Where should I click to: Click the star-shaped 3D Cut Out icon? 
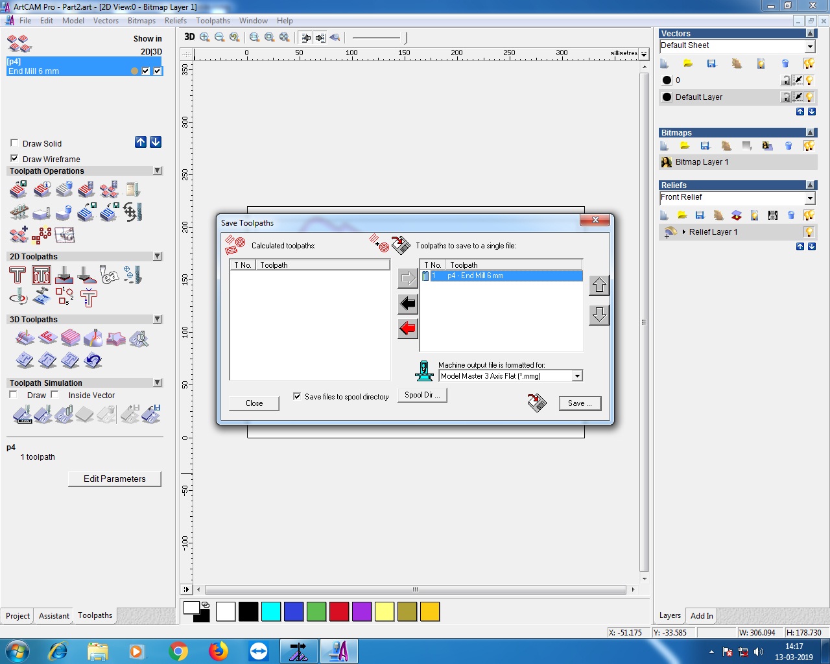click(116, 338)
